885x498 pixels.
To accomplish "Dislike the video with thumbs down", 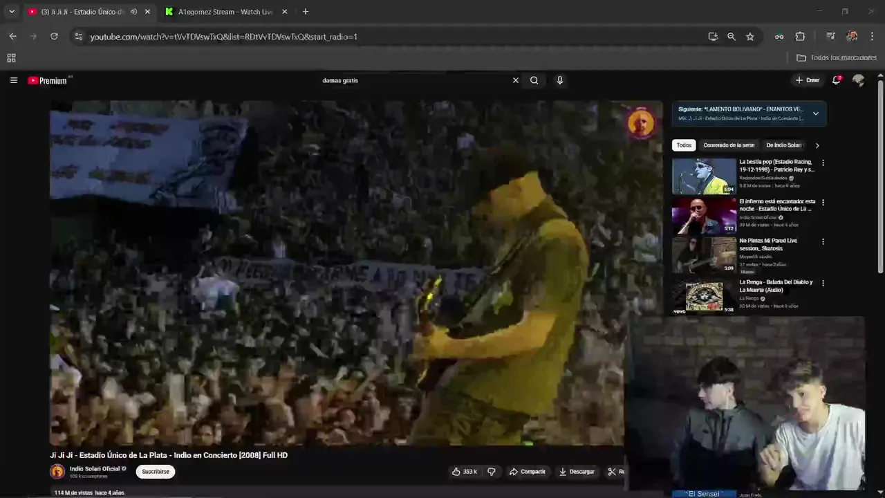I will [492, 472].
